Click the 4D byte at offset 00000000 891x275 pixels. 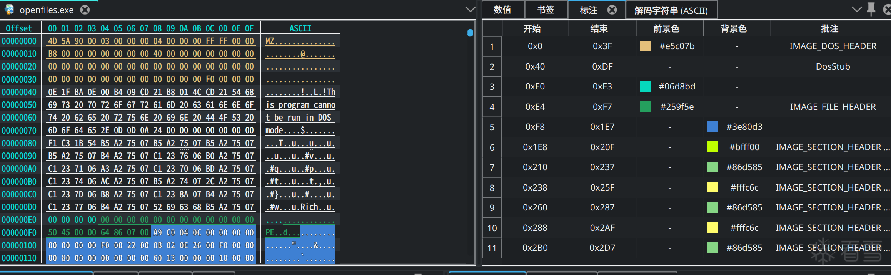tap(53, 41)
